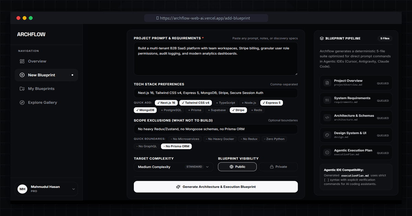Click the "5 Files" badge
412x216 pixels.
(x=385, y=38)
